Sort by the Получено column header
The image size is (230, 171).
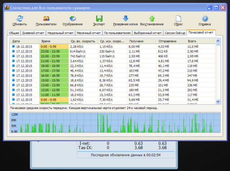(x=141, y=41)
